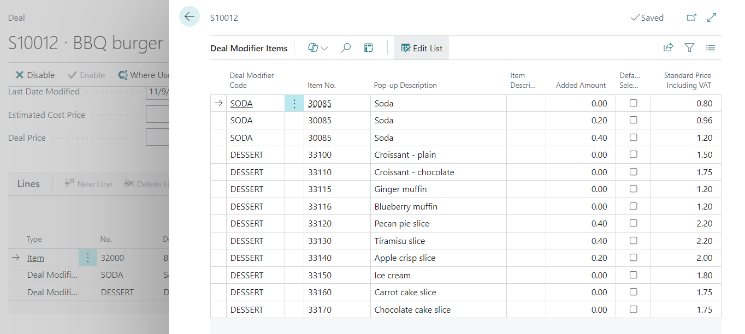The image size is (745, 334).
Task: Click the Pecan pie slice description cell
Action: click(402, 224)
